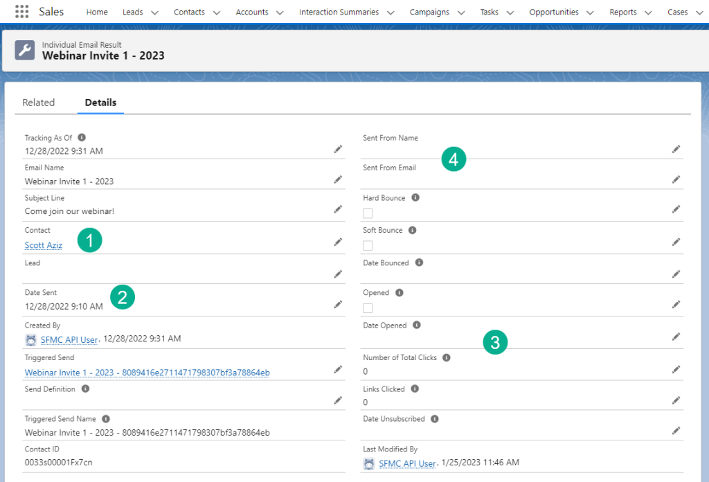This screenshot has height=482, width=709.
Task: Switch to the Related tab
Action: pos(38,102)
